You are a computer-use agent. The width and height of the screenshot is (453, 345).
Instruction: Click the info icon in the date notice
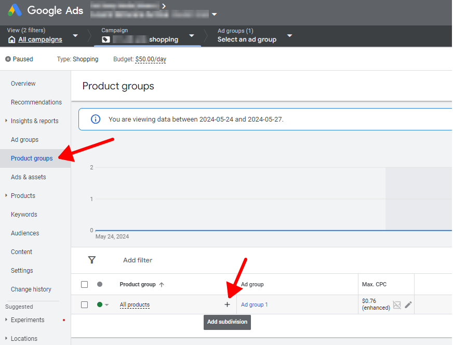[95, 119]
